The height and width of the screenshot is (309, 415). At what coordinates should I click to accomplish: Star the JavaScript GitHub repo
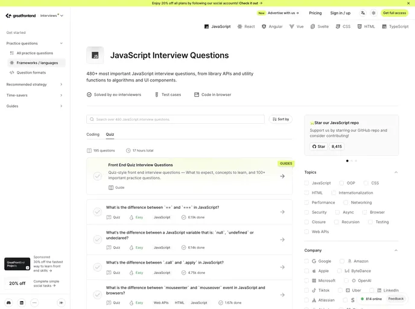pos(318,146)
